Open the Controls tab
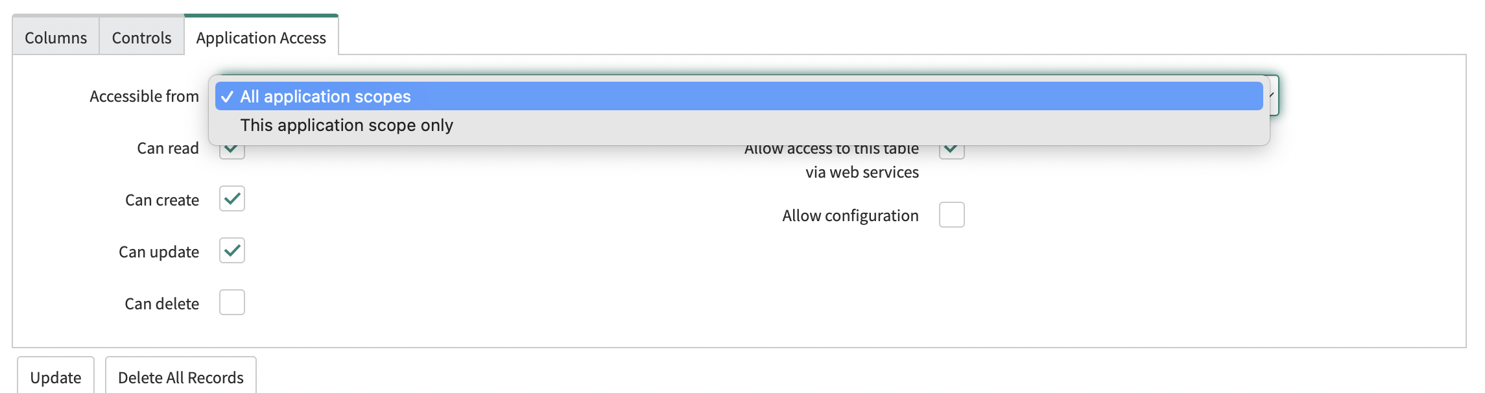The width and height of the screenshot is (1485, 393). click(x=141, y=38)
